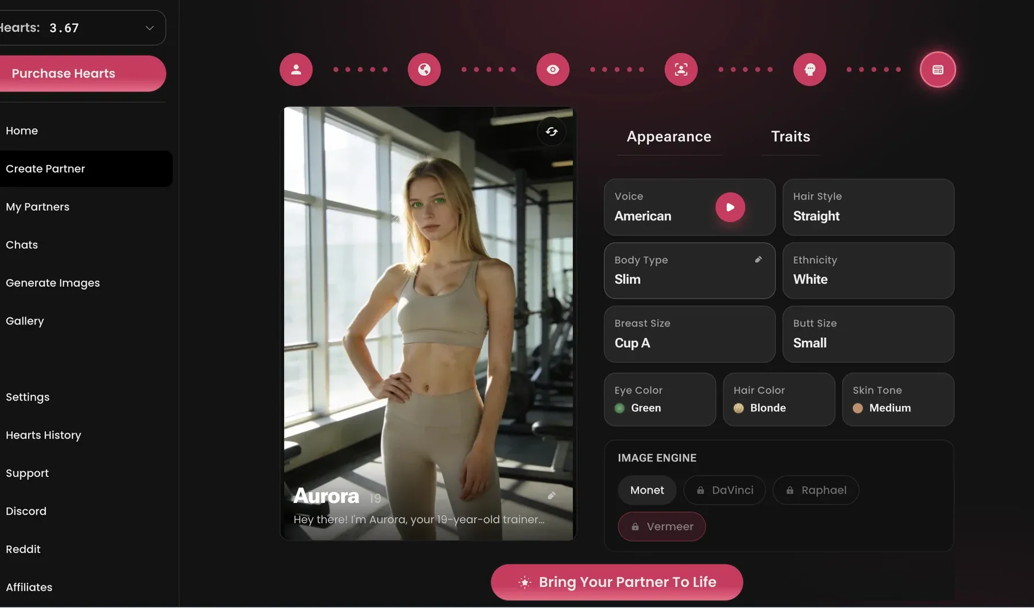1034x608 pixels.
Task: Select the head personality step icon
Action: 810,70
